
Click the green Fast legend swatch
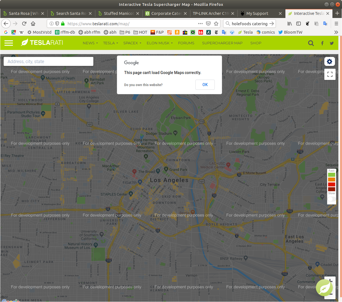332,175
